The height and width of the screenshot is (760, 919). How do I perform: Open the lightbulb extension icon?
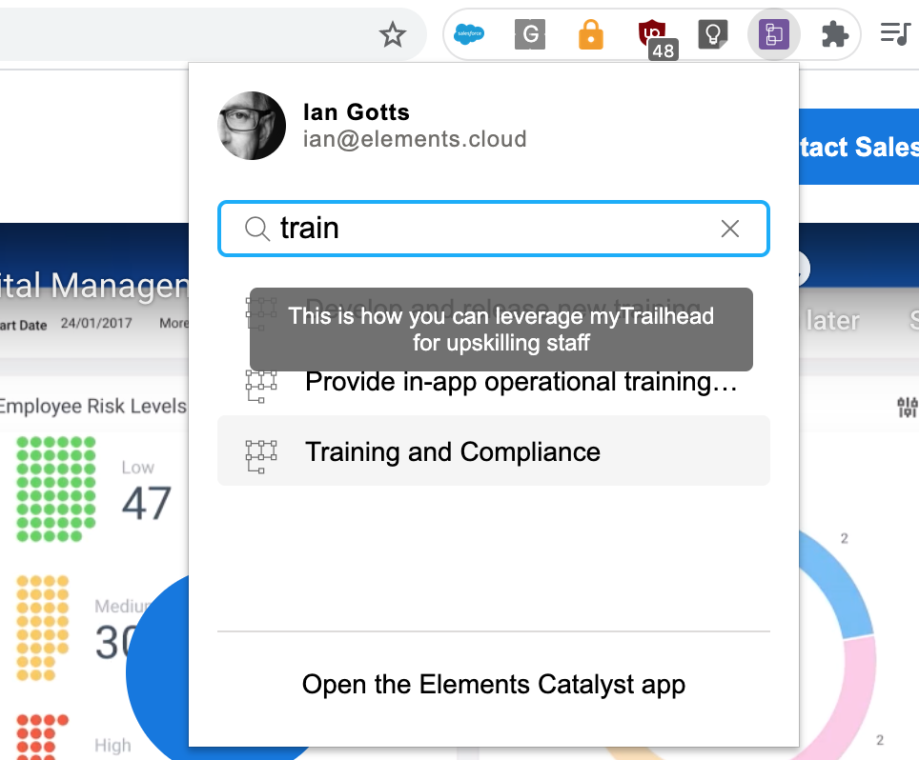(x=713, y=35)
